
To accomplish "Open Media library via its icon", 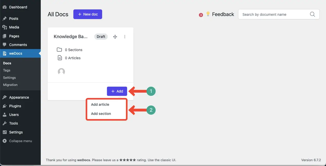I will 4,27.
